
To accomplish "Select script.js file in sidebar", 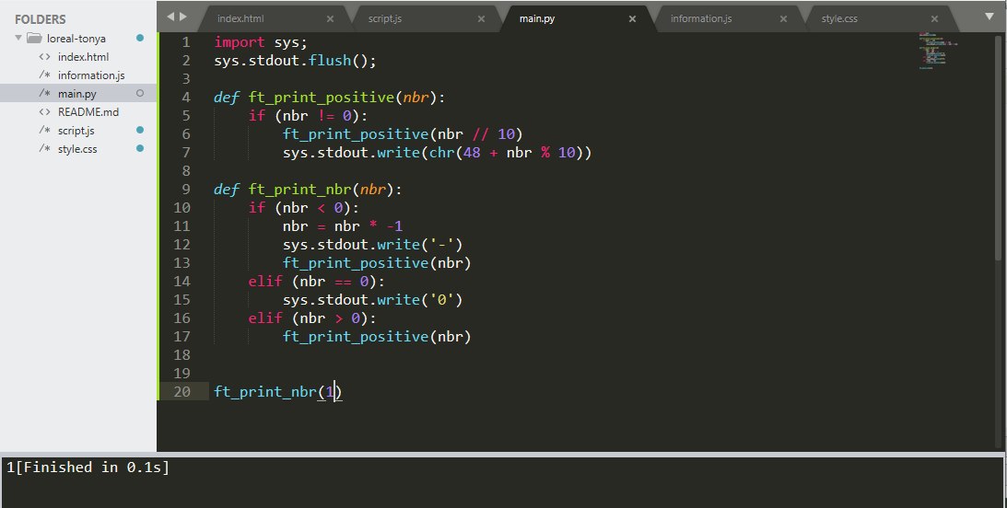I will coord(76,131).
